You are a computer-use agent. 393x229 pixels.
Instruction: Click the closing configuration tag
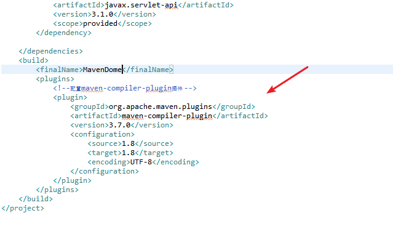coord(105,171)
